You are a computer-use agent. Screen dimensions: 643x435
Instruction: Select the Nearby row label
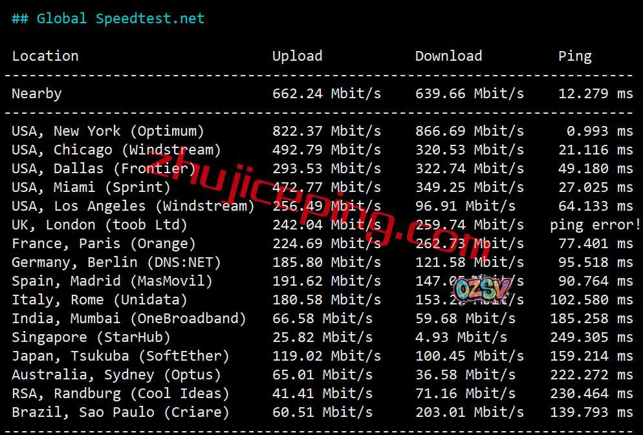[36, 94]
